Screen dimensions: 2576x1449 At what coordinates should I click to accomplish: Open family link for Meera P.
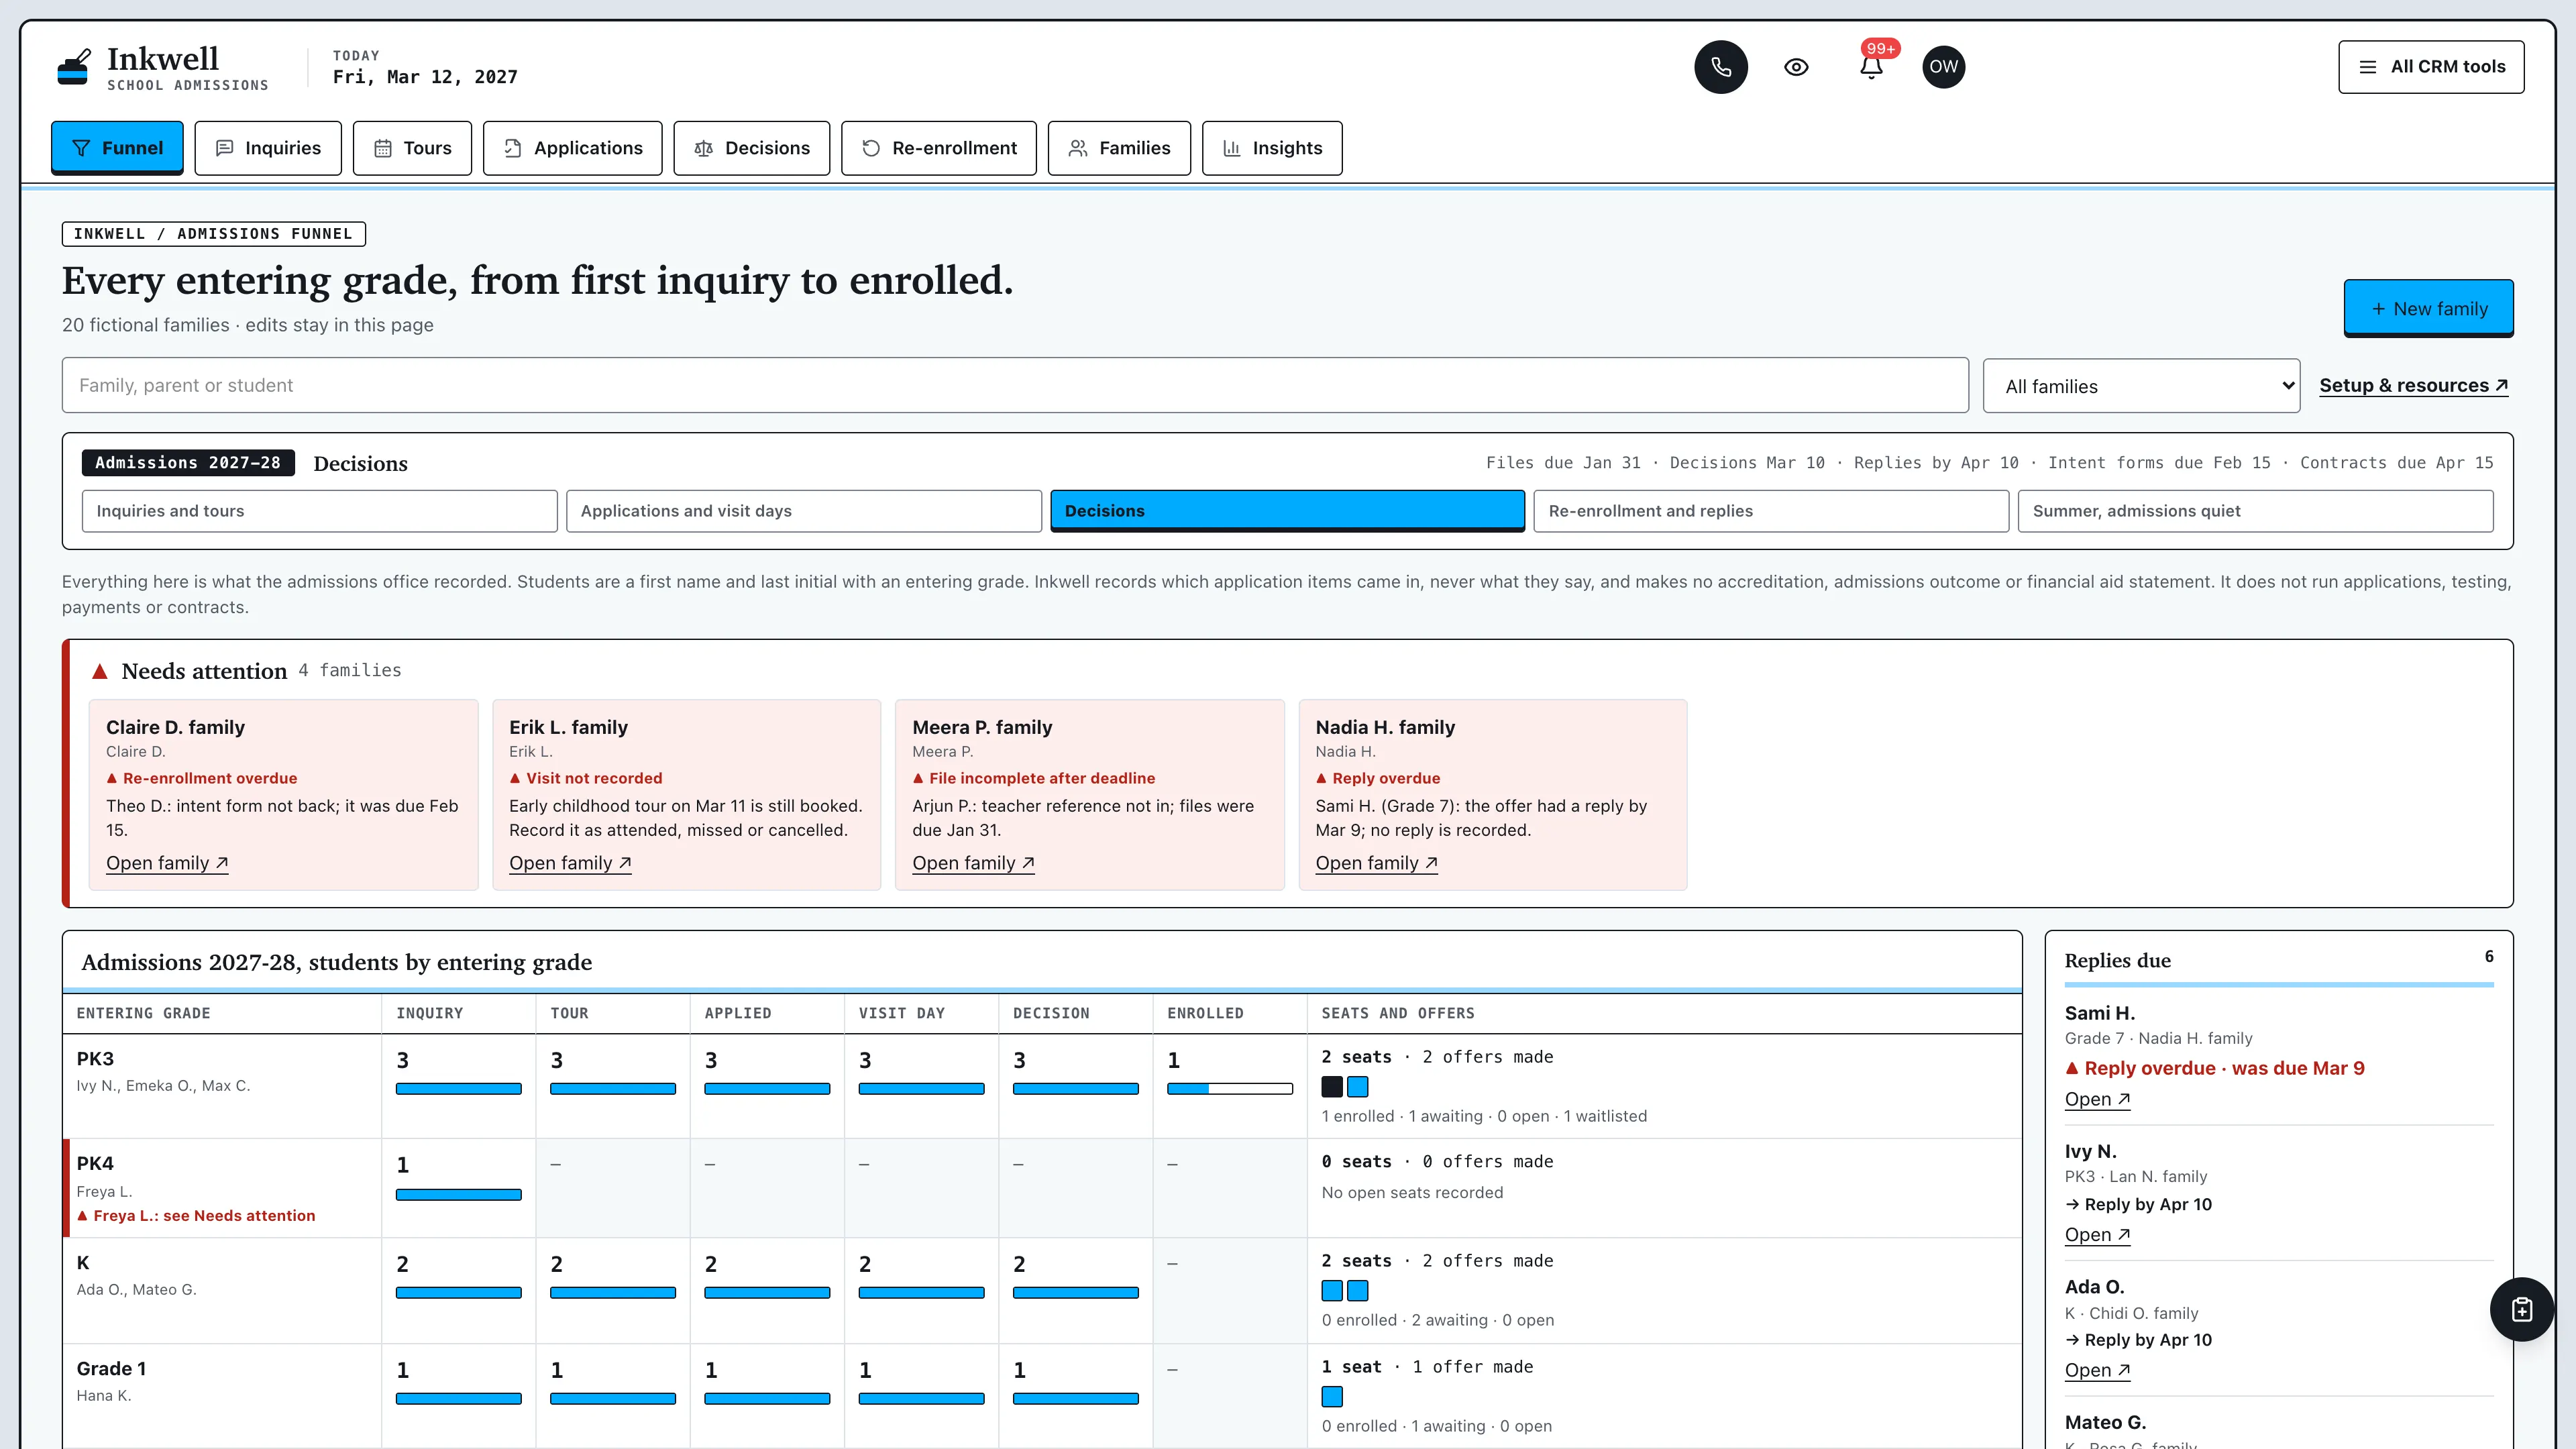coord(973,863)
